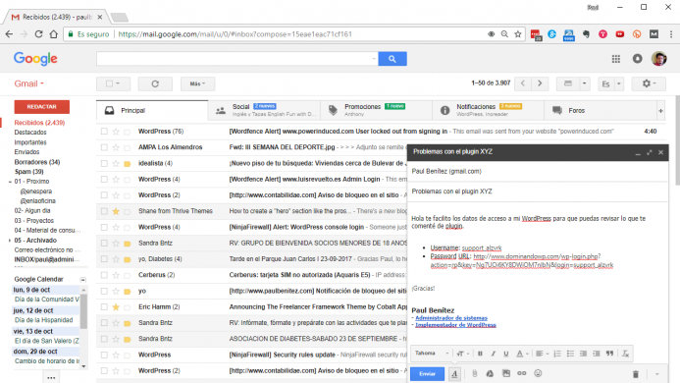Unstar the Shane from Thrive Themes email

pos(116,211)
